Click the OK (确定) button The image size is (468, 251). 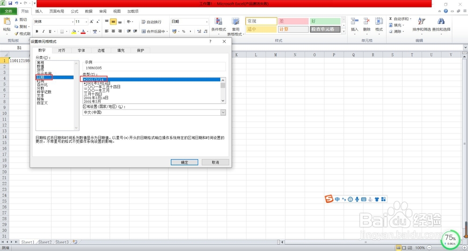184,162
